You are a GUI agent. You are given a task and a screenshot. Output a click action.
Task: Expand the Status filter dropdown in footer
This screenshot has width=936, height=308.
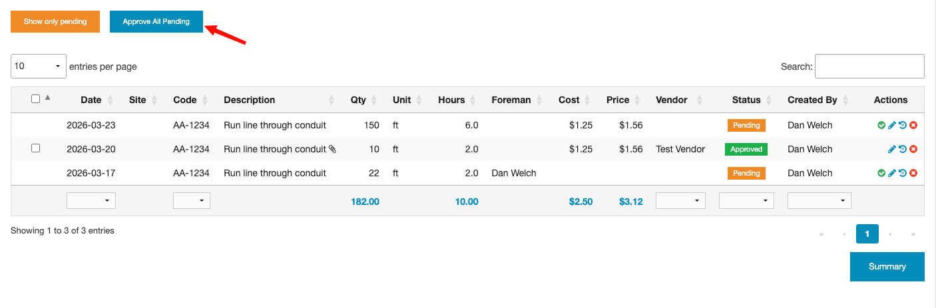click(746, 200)
